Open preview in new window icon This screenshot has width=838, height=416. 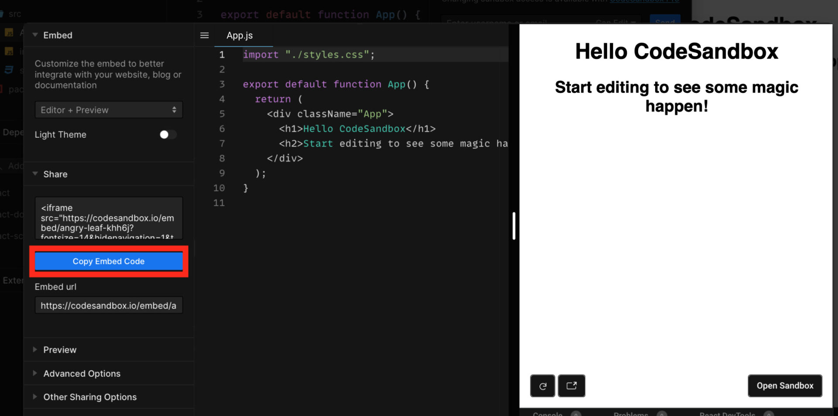point(571,386)
